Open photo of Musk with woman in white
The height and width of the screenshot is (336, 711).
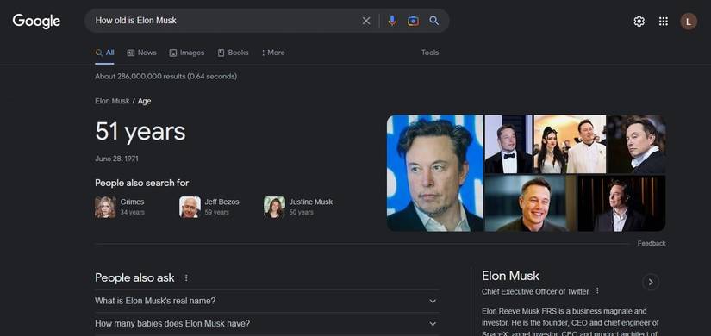(x=570, y=144)
